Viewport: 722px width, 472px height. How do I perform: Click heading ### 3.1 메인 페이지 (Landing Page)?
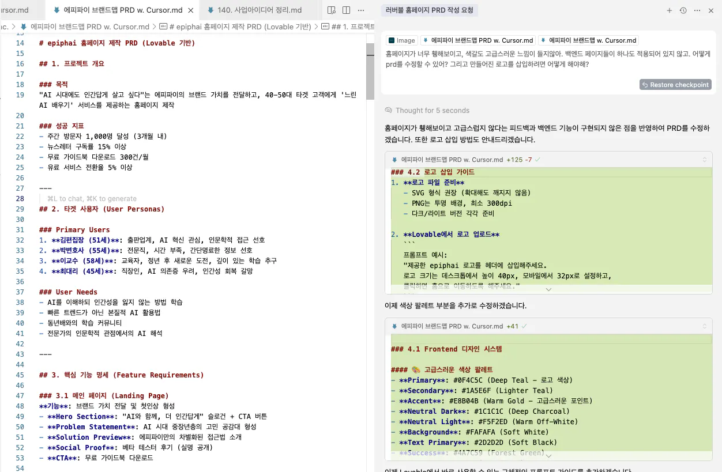(104, 395)
